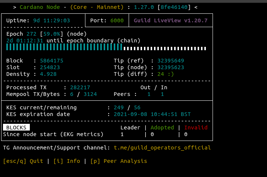Select the [esc/q] Quit option
267x177 pixels.
23,161
